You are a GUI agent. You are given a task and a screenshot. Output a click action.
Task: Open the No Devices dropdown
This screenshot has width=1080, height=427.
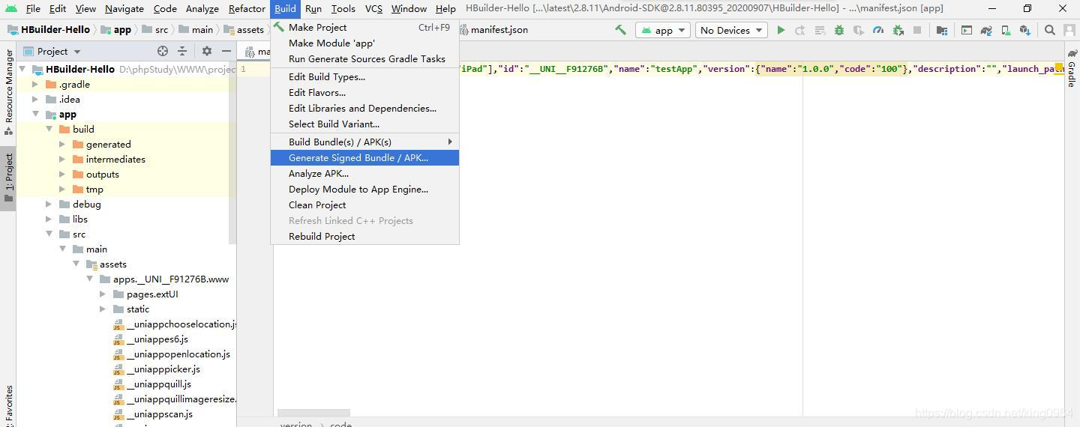point(730,30)
